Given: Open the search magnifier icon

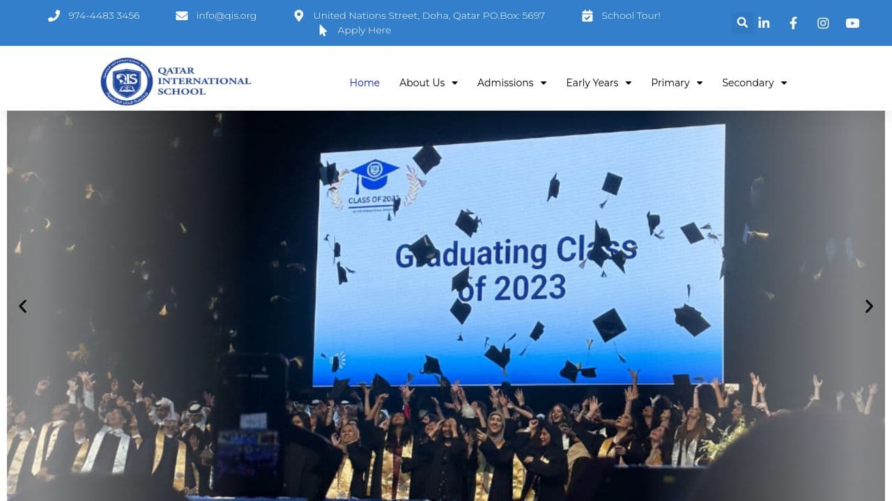Looking at the screenshot, I should [x=741, y=22].
